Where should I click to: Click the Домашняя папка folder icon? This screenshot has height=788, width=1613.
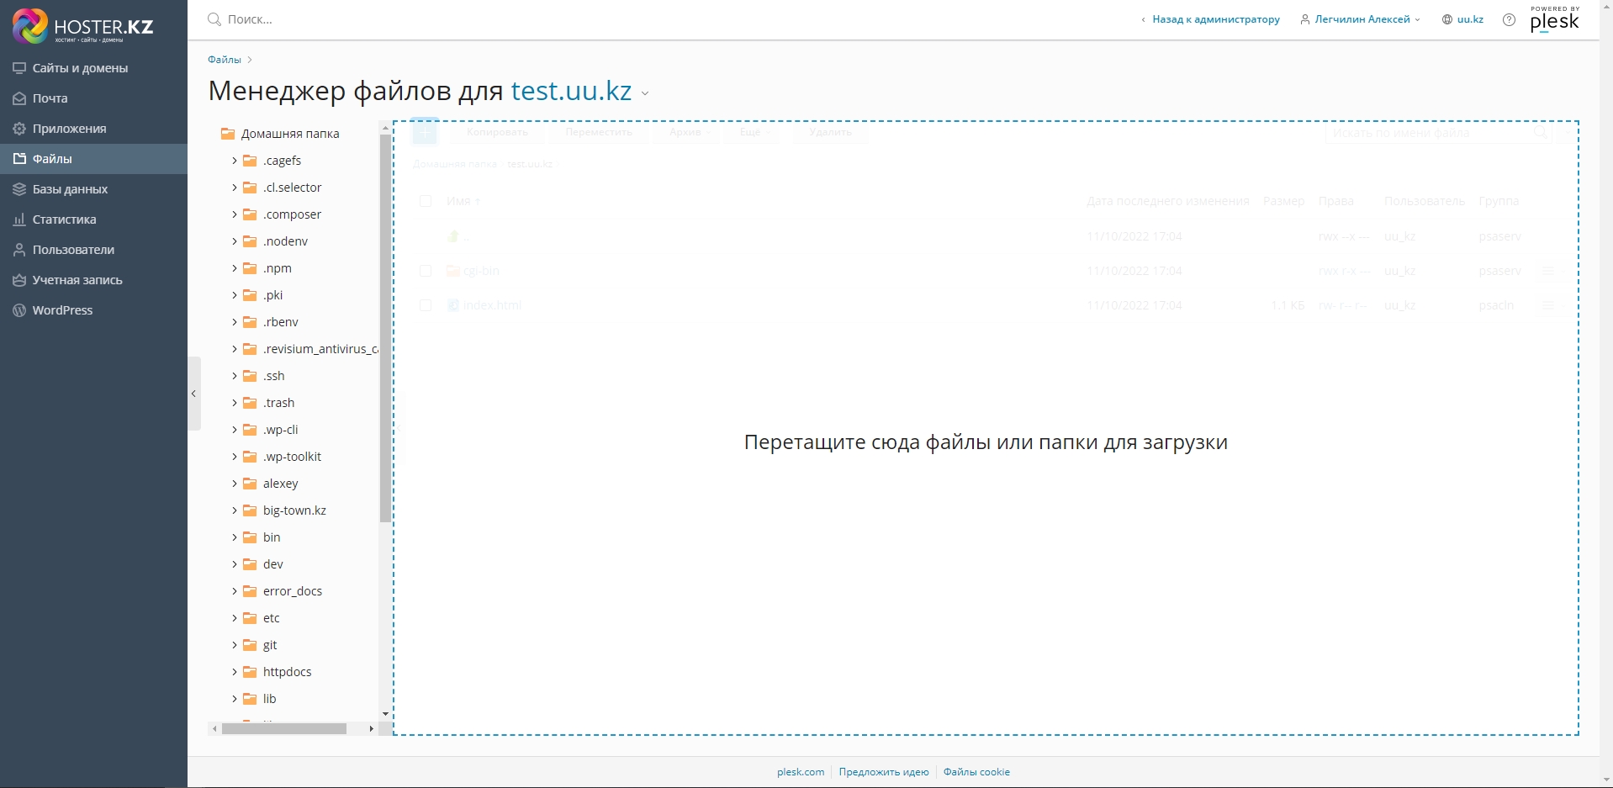(x=228, y=134)
